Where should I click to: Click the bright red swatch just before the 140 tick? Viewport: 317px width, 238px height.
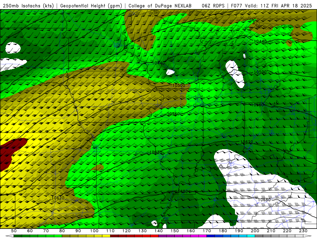click(155, 236)
